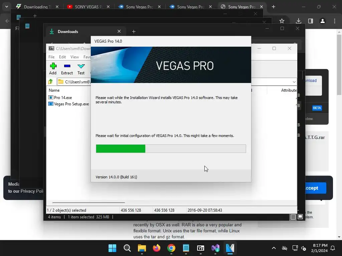Open the taskbar clock and date
Viewport: 342px width, 256px height.
coord(320,248)
